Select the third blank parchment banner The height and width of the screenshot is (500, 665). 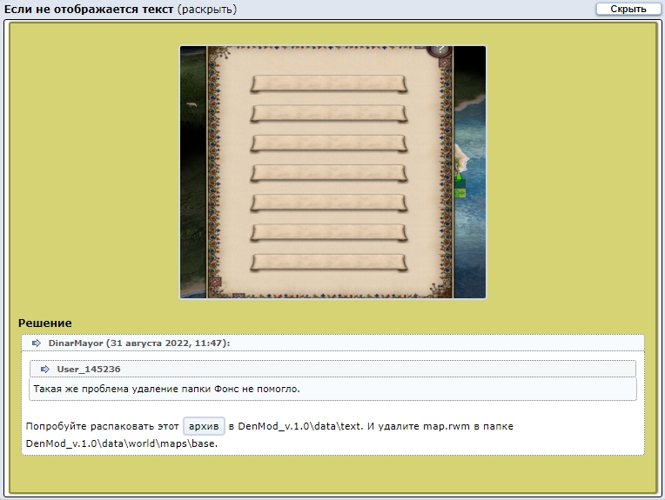[x=329, y=143]
